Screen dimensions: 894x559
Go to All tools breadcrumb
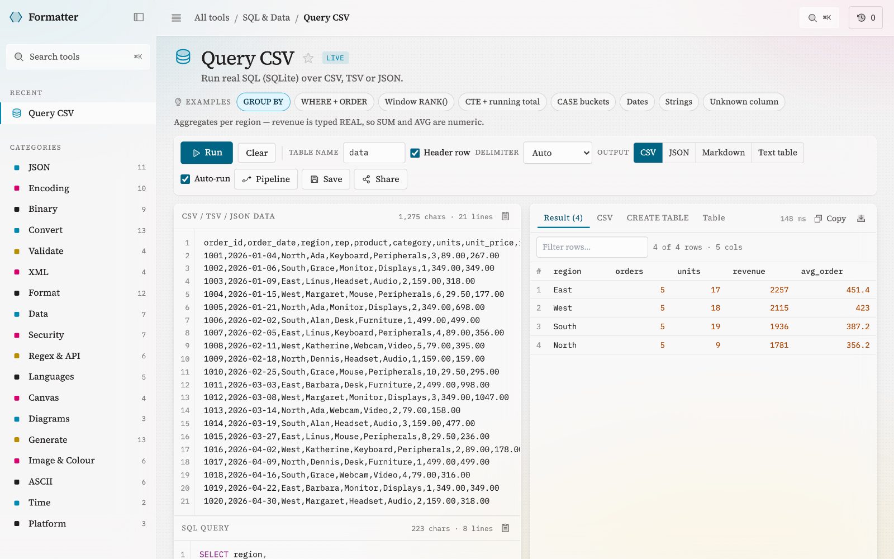coord(212,18)
